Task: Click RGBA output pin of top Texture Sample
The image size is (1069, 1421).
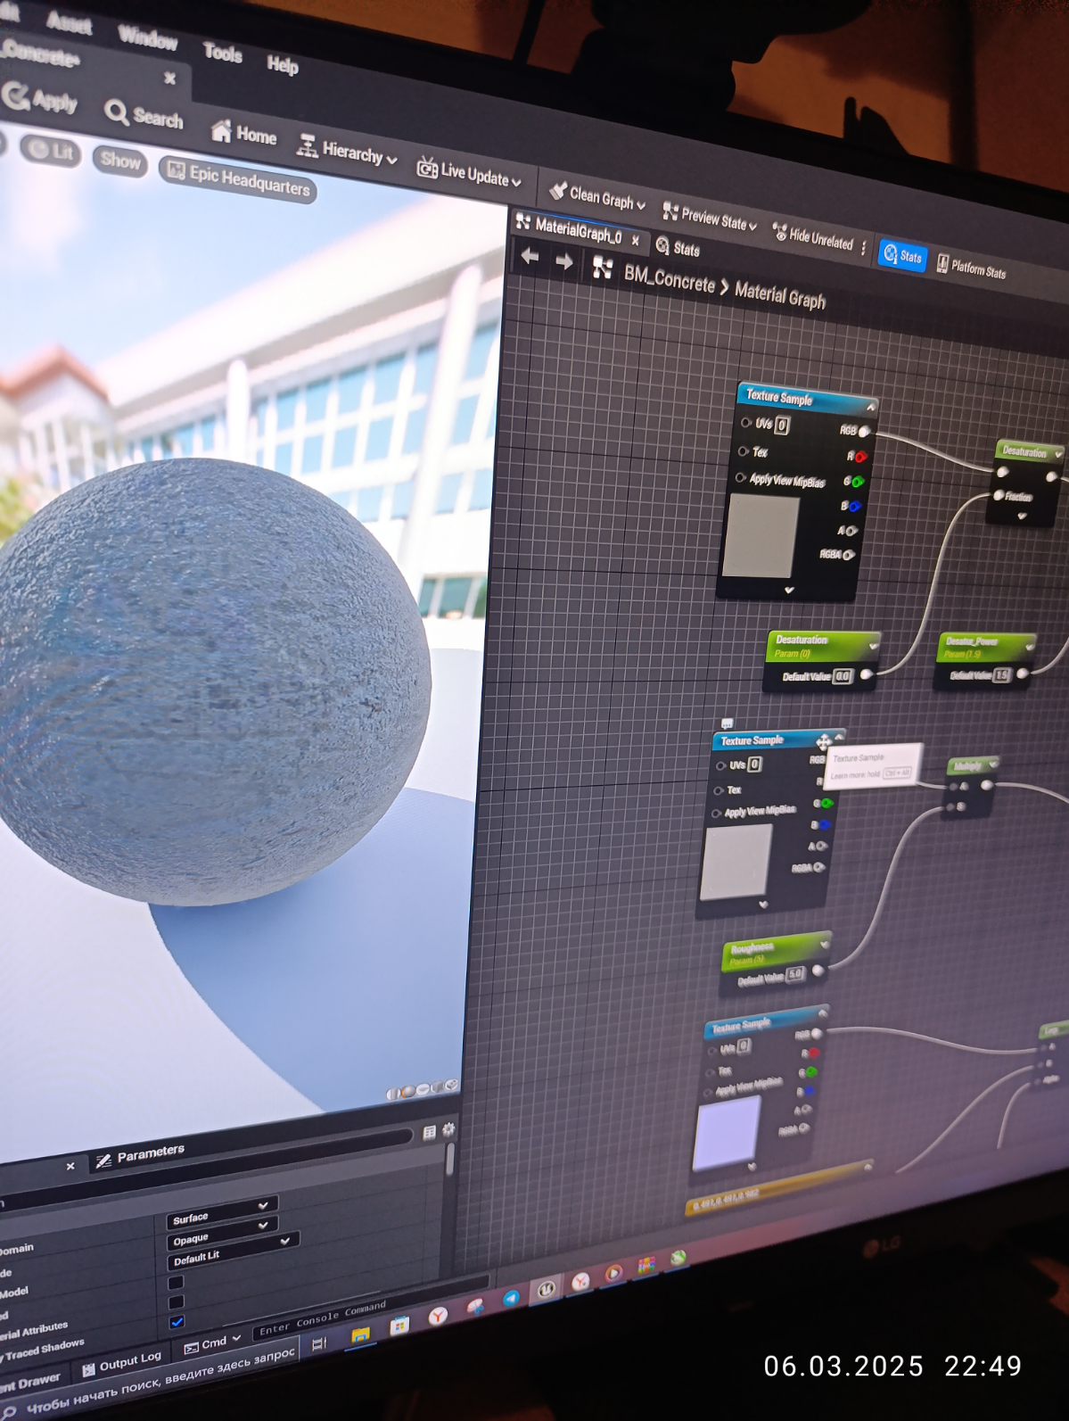Action: click(x=848, y=555)
